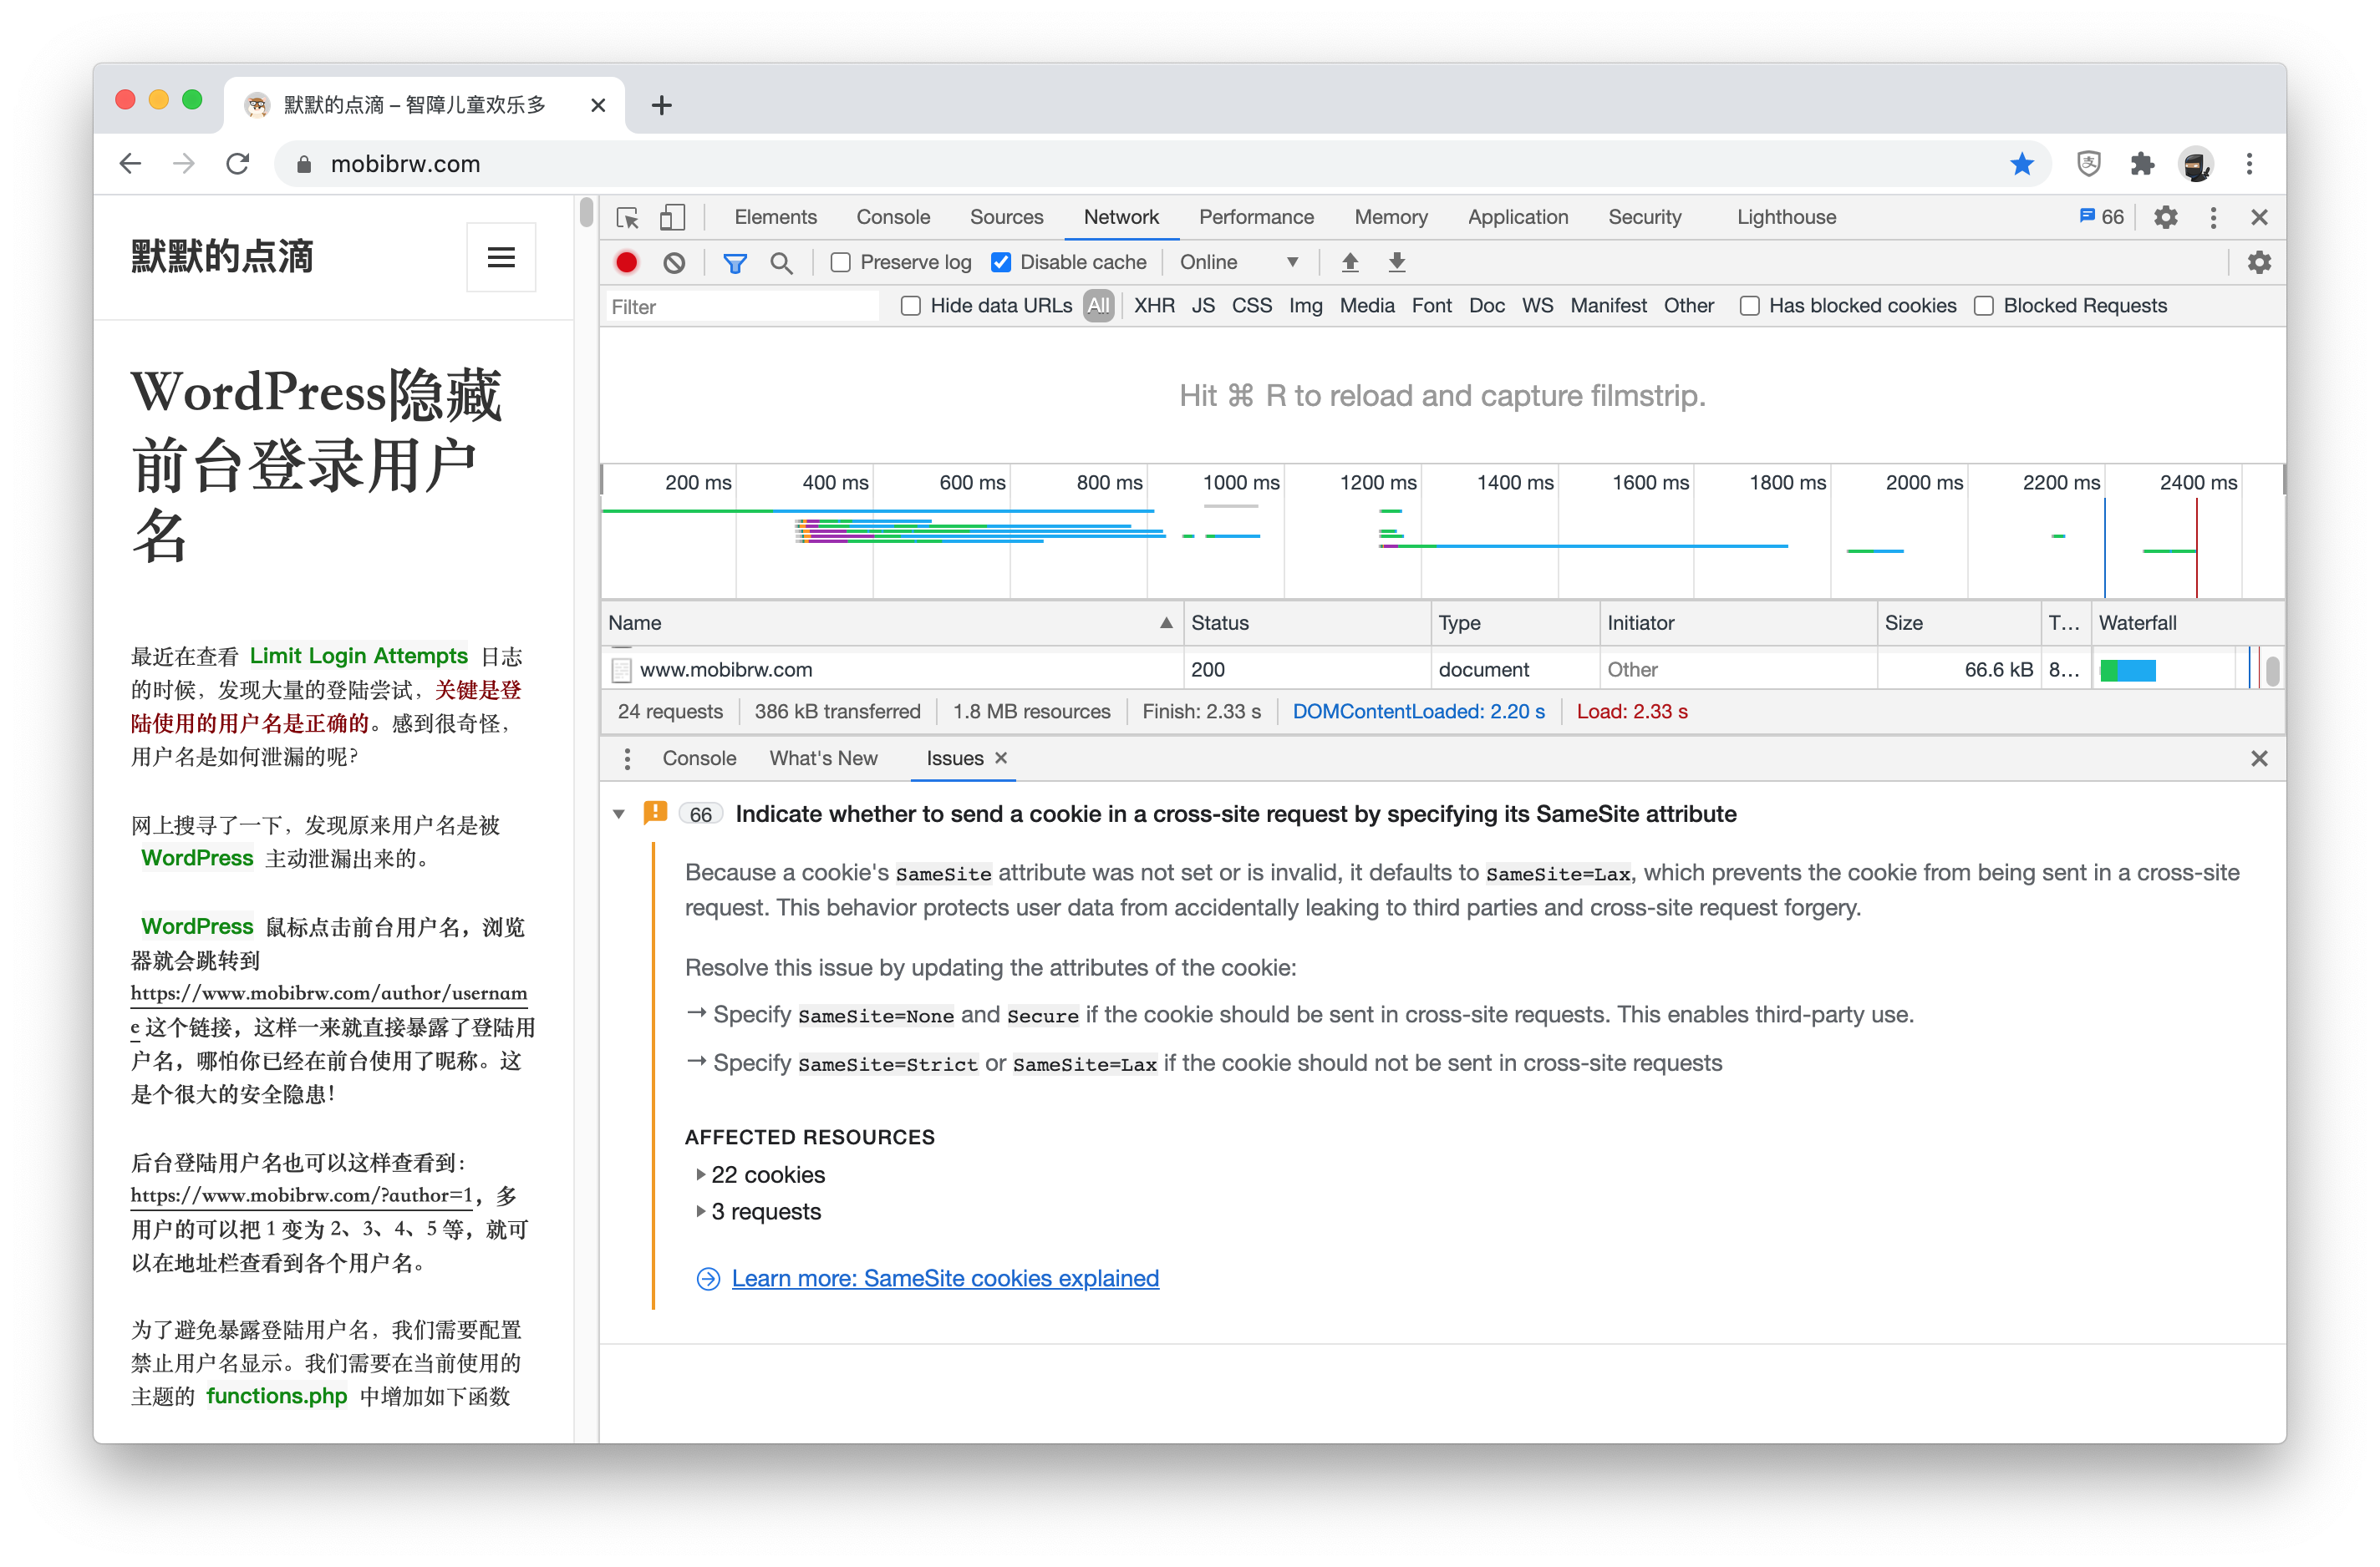Click the network Filter input field

tap(742, 306)
